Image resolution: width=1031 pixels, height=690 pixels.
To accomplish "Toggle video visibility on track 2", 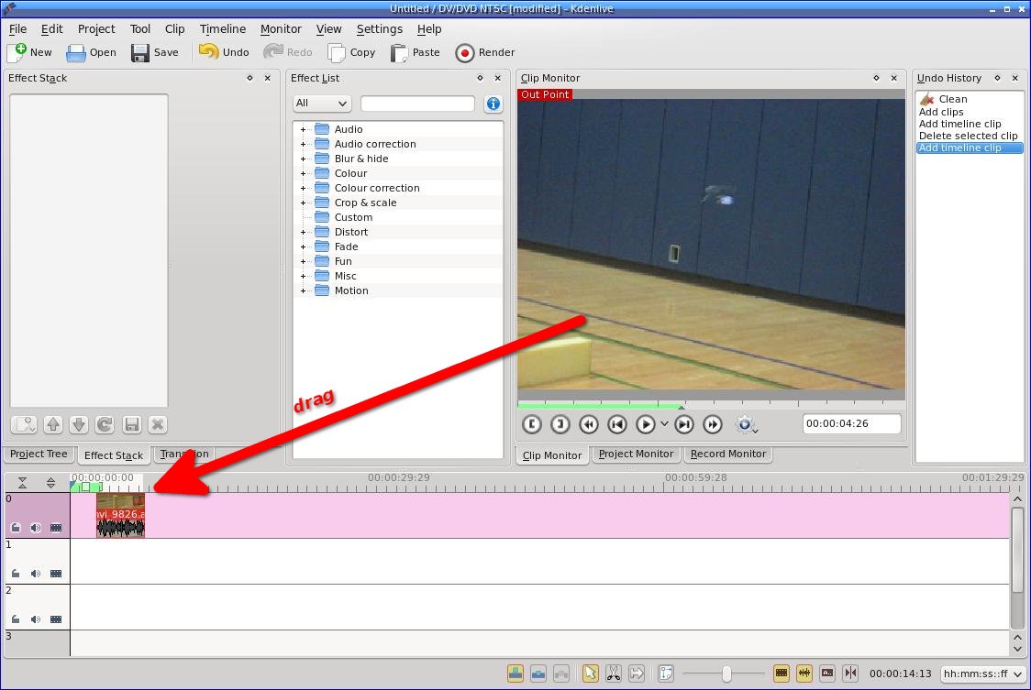I will click(x=56, y=619).
